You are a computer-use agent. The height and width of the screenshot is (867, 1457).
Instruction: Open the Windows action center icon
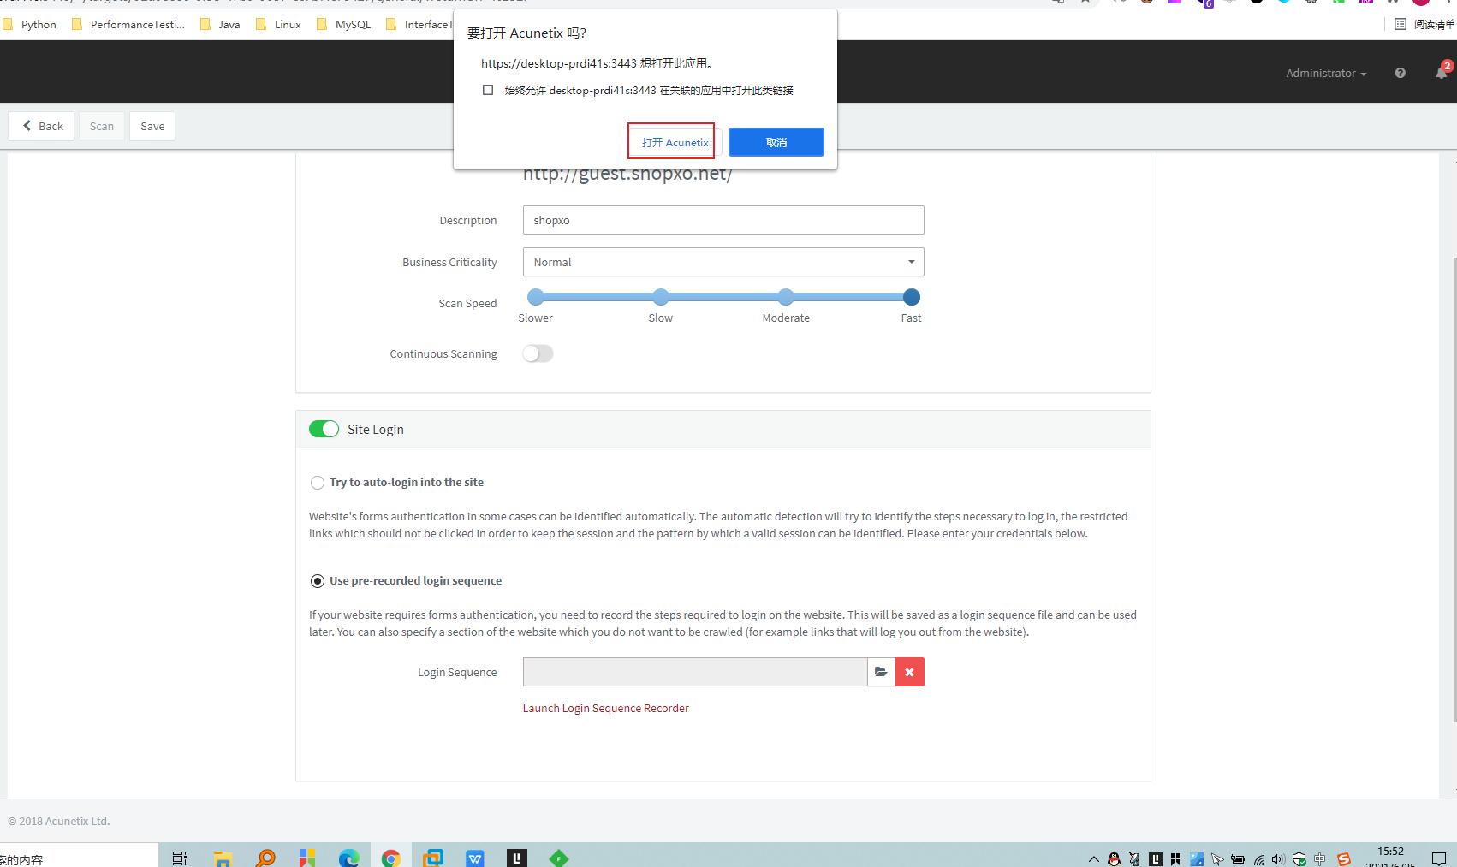(x=1438, y=858)
